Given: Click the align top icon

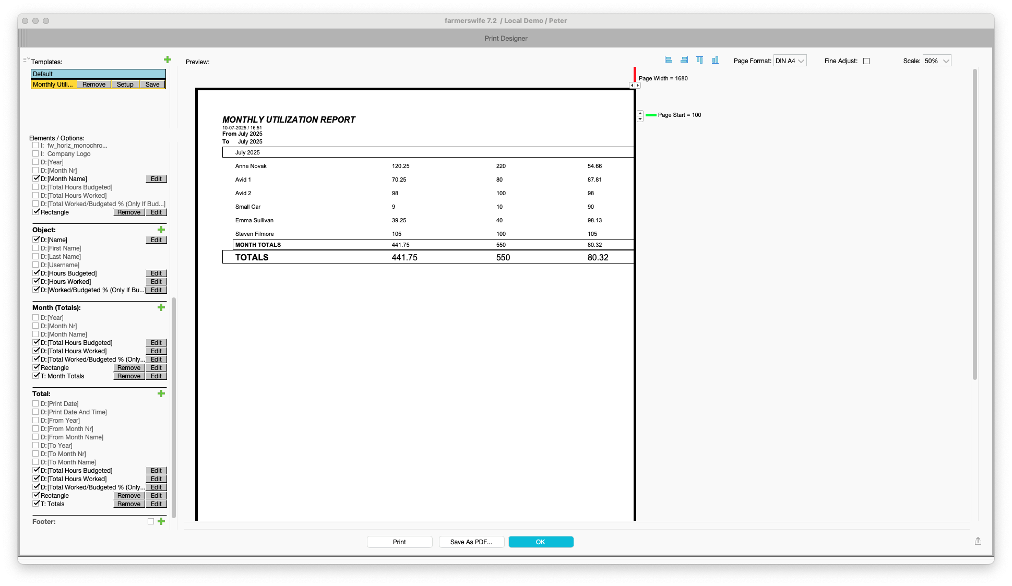Looking at the screenshot, I should click(700, 61).
